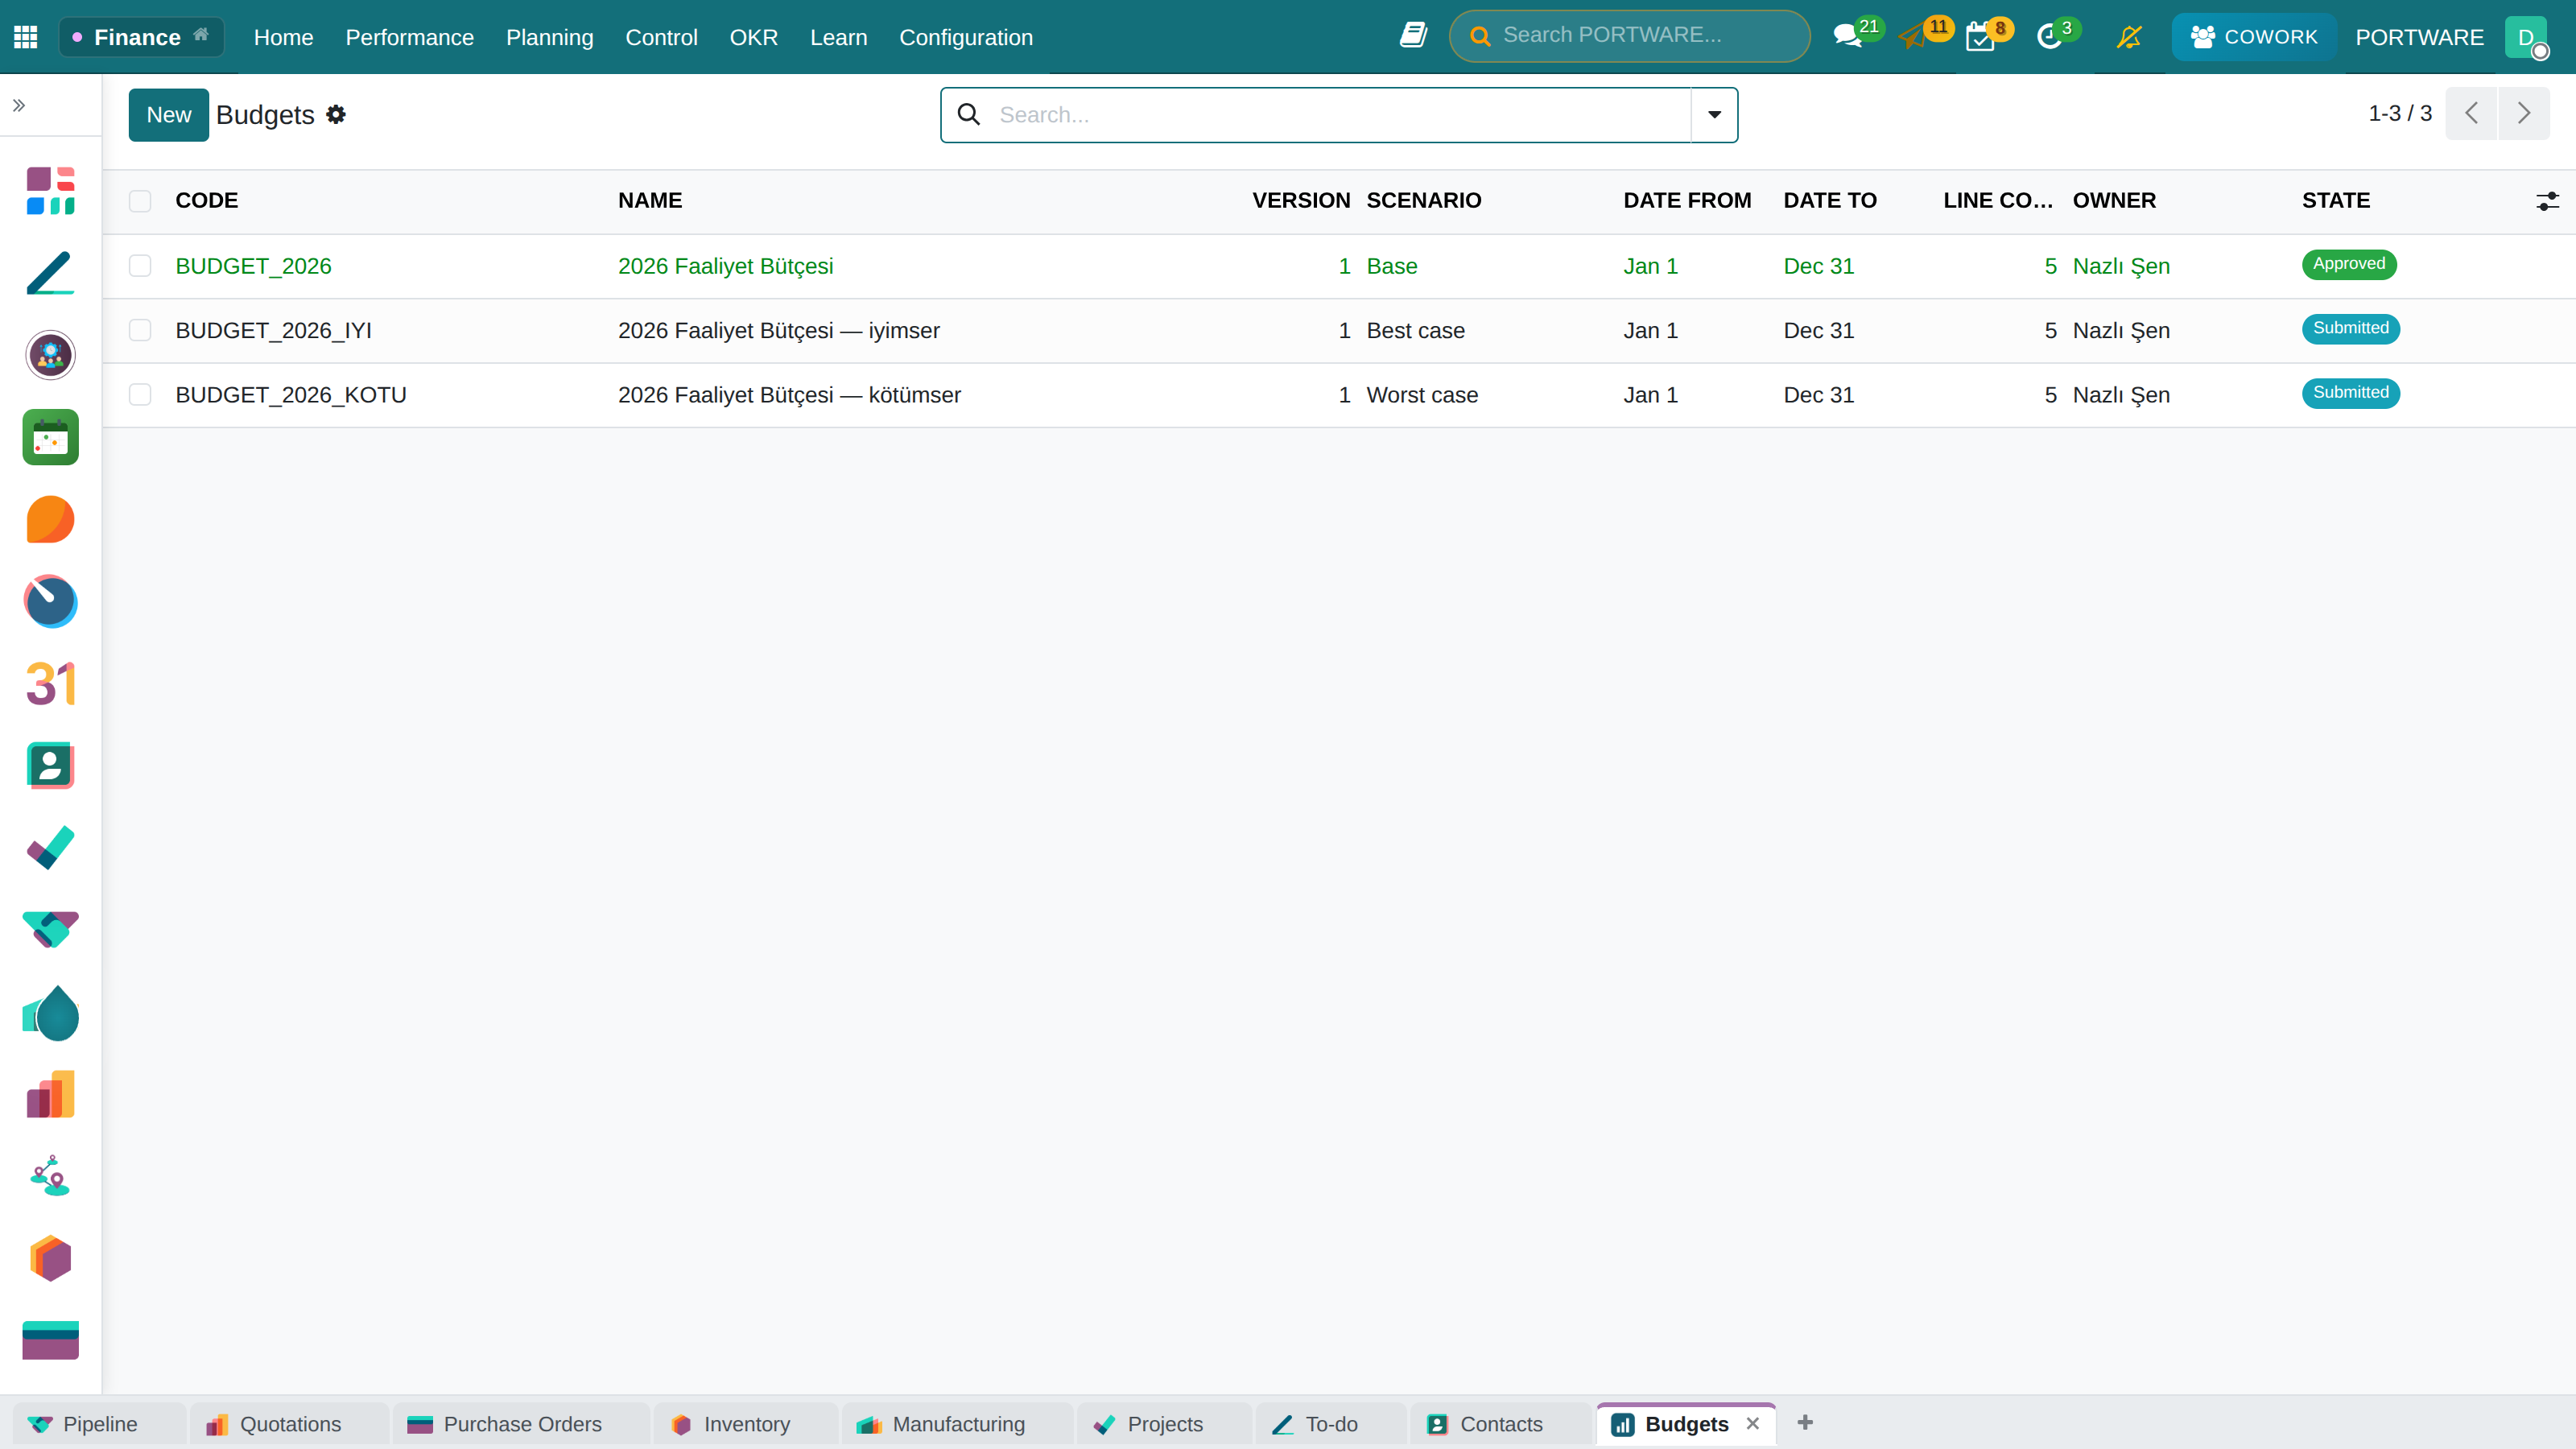Click the muted notifications bell icon

tap(2129, 37)
